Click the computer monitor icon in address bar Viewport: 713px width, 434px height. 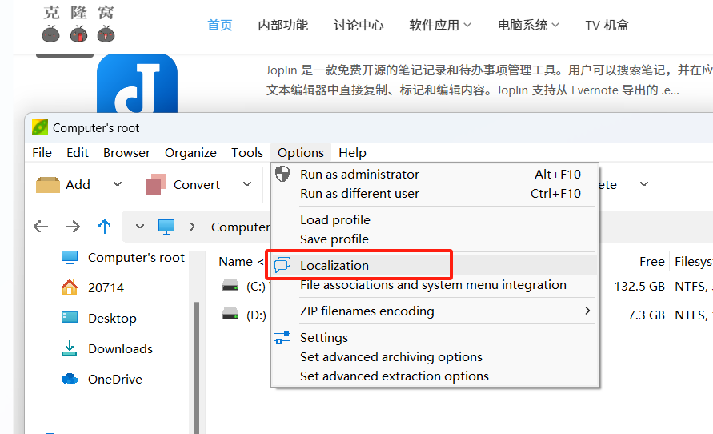(166, 227)
